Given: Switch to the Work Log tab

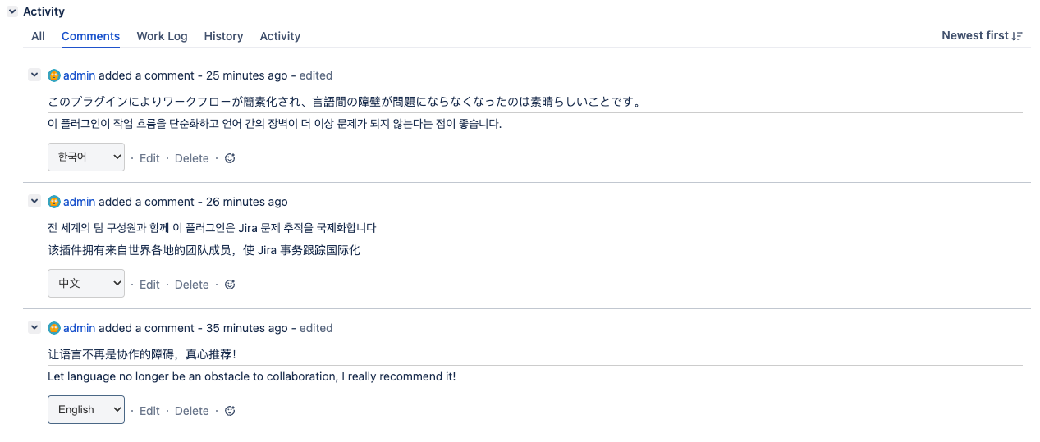Looking at the screenshot, I should click(x=162, y=36).
